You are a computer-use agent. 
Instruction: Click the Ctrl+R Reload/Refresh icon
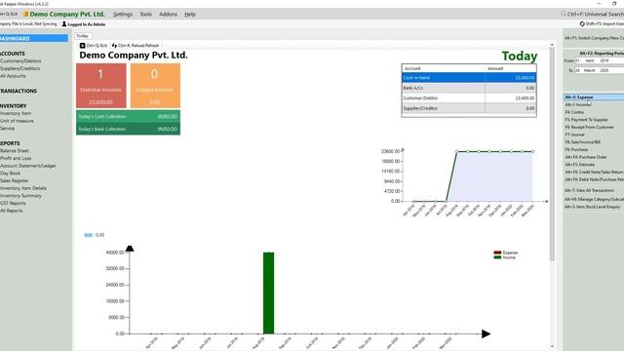[114, 46]
